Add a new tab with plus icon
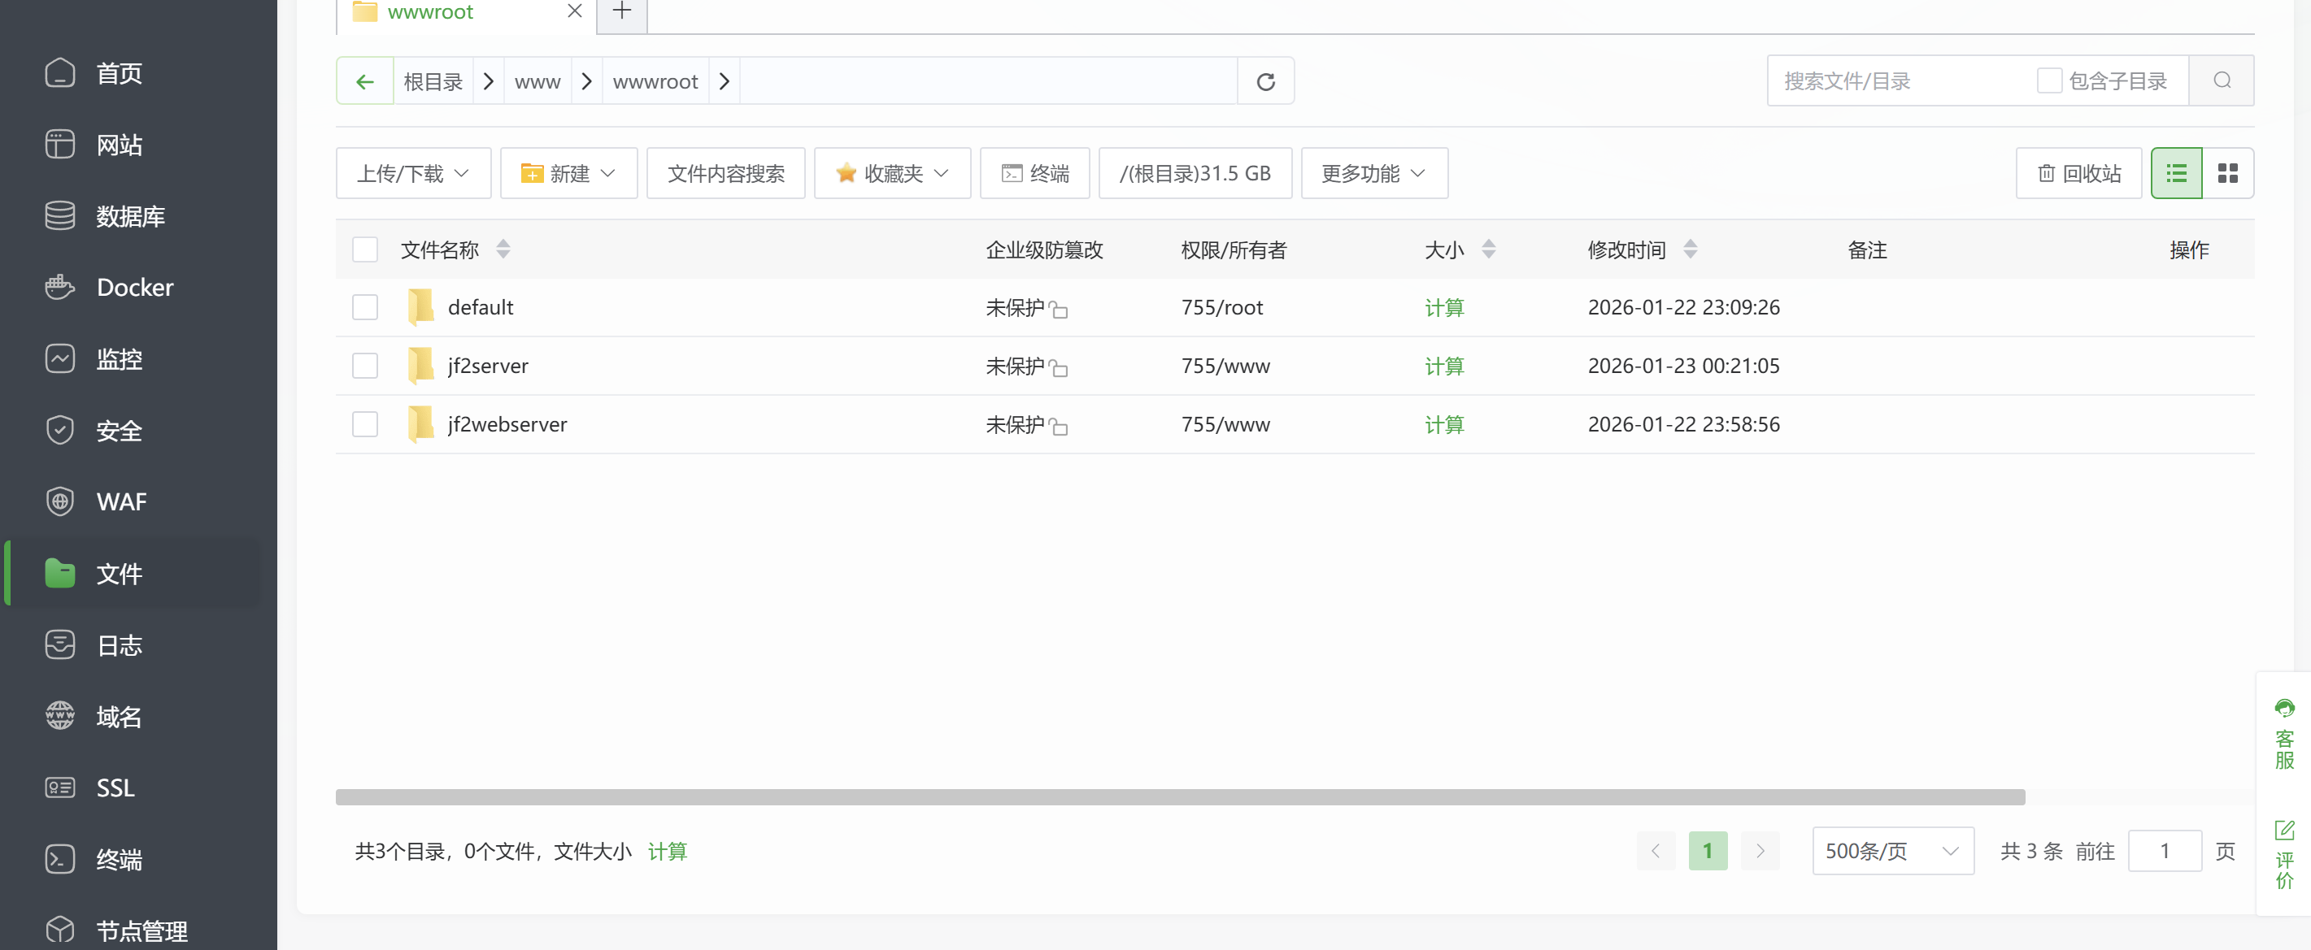Screen dimensions: 2311x950 click(x=622, y=11)
